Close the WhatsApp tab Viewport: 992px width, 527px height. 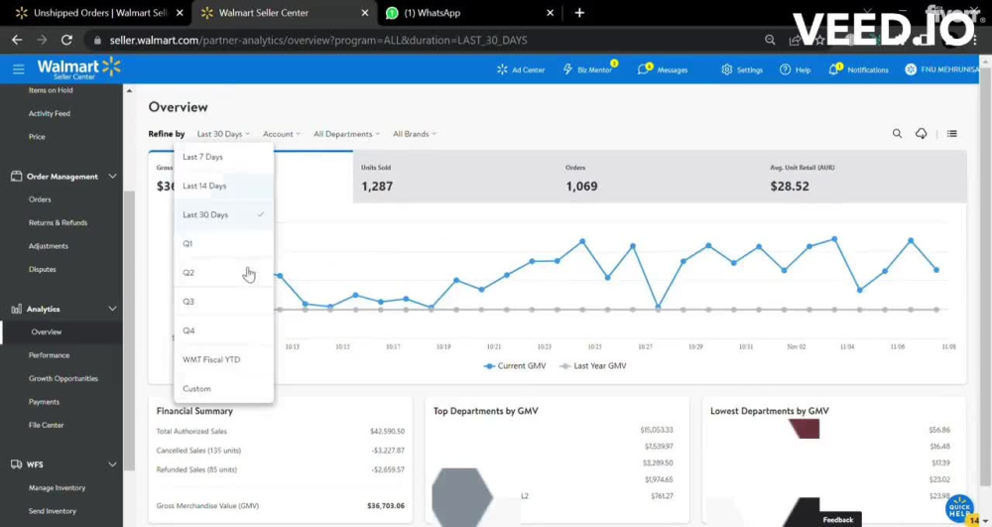pos(550,13)
